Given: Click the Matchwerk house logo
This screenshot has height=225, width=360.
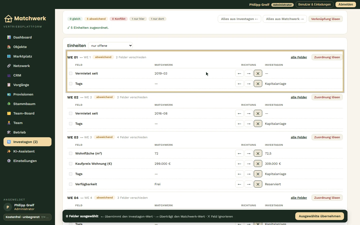Looking at the screenshot, I should 8,18.
